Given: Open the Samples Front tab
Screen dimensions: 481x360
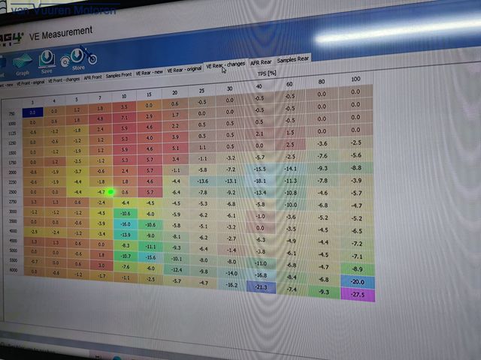Looking at the screenshot, I should 119,75.
